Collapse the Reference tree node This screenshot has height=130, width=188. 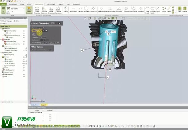[1, 29]
